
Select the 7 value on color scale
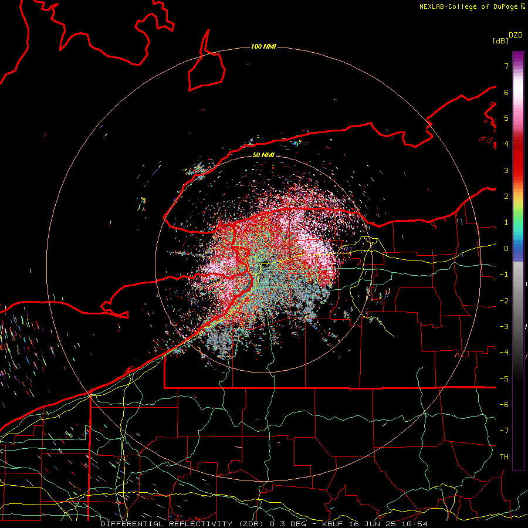pyautogui.click(x=506, y=66)
